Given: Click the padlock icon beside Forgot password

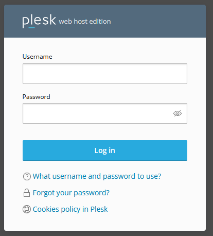Looking at the screenshot, I should click(x=27, y=193).
